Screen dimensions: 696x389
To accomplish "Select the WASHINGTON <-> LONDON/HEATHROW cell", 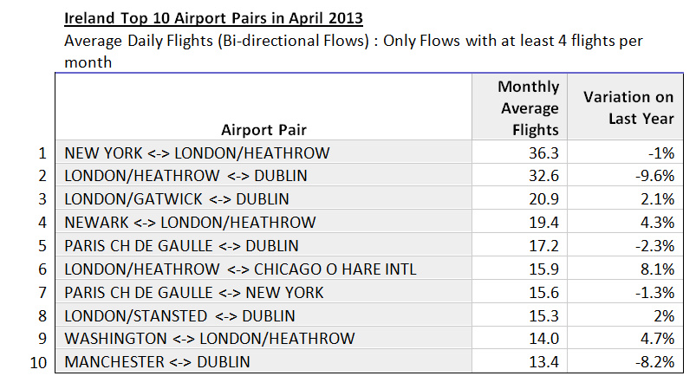I will coord(263,338).
